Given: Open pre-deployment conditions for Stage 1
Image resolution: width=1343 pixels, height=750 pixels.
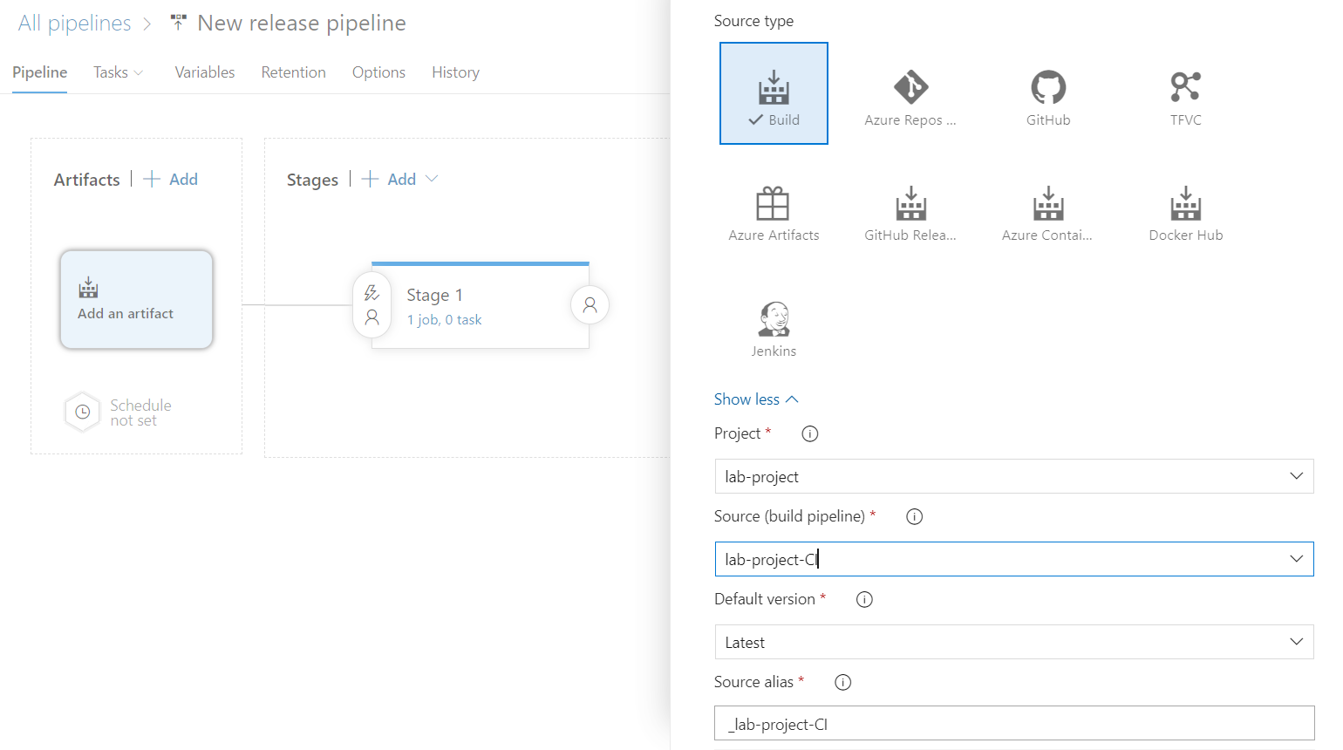Looking at the screenshot, I should (372, 304).
